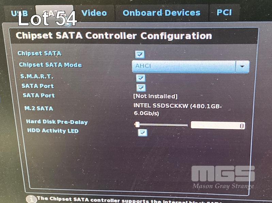Uncheck the SATA Port checkbox
This screenshot has width=272, height=203.
pyautogui.click(x=141, y=87)
